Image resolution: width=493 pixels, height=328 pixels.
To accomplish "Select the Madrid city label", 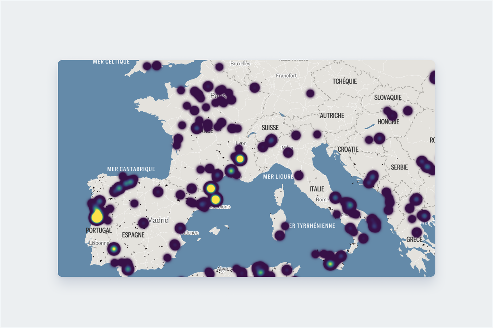I will pyautogui.click(x=158, y=220).
